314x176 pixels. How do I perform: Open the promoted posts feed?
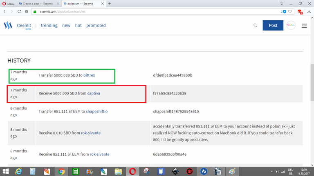[96, 25]
